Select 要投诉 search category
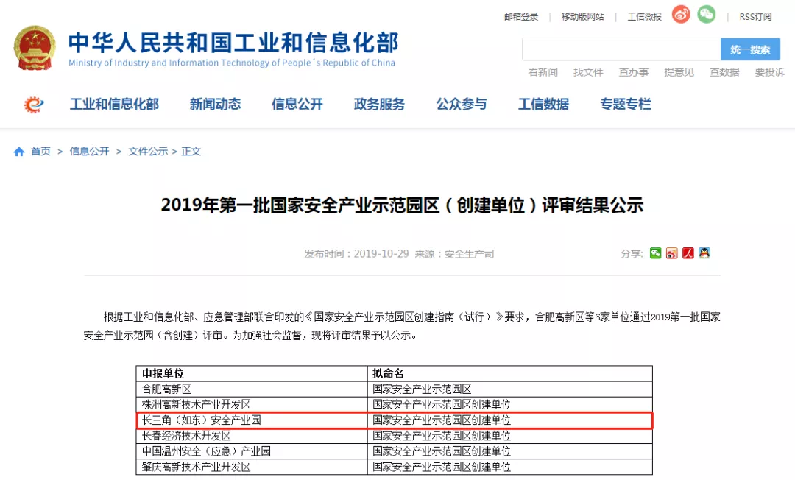The height and width of the screenshot is (480, 795). (x=770, y=72)
